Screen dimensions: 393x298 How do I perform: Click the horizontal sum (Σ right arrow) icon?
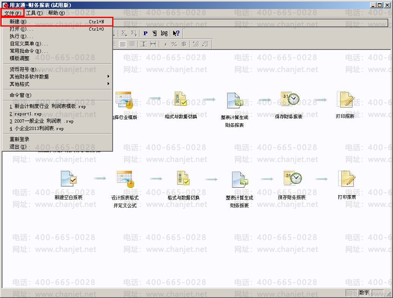point(124,33)
